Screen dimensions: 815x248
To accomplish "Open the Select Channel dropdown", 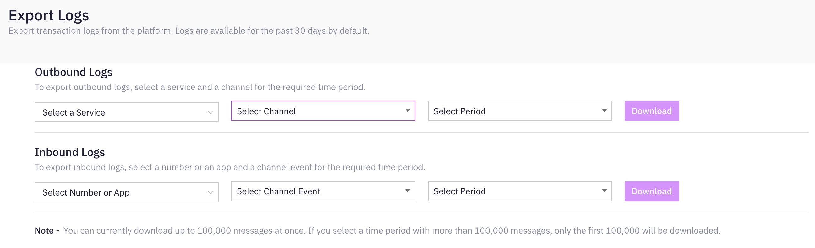I will pyautogui.click(x=322, y=111).
